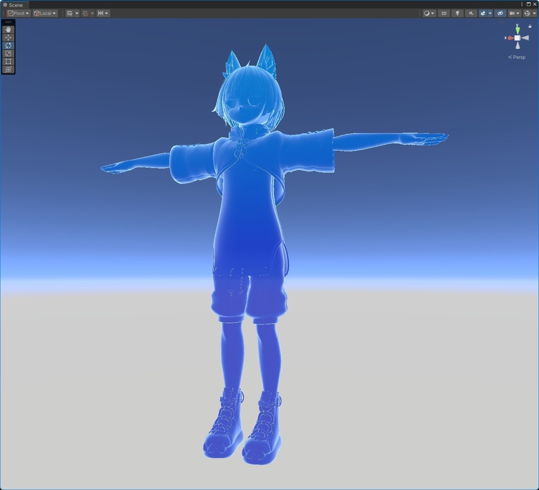
Task: Select the Rect Transform tool
Action: [x=8, y=61]
